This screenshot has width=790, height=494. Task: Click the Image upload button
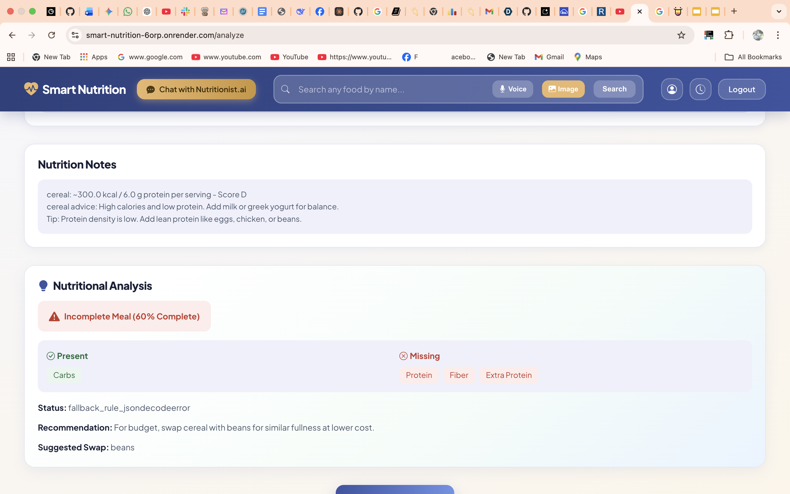pyautogui.click(x=563, y=89)
